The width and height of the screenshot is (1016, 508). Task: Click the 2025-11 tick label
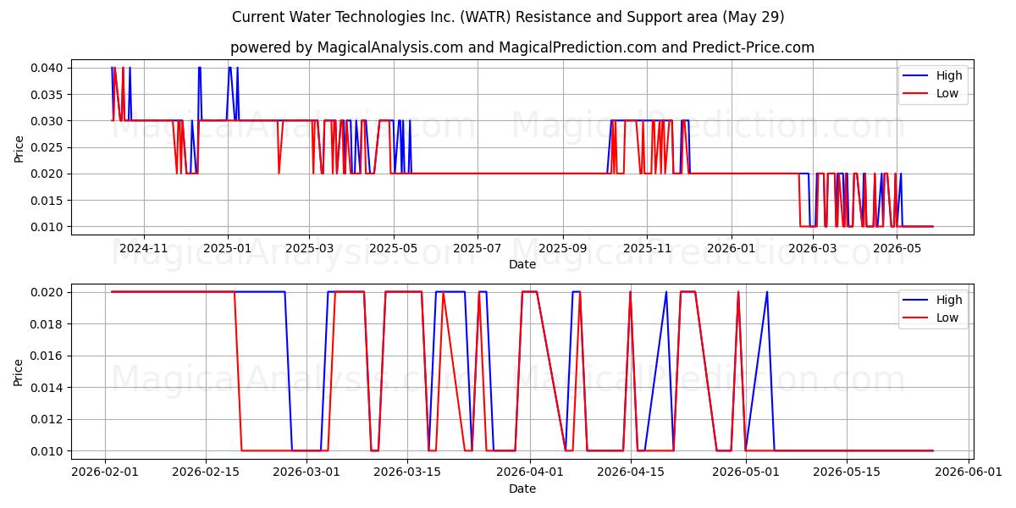[647, 248]
